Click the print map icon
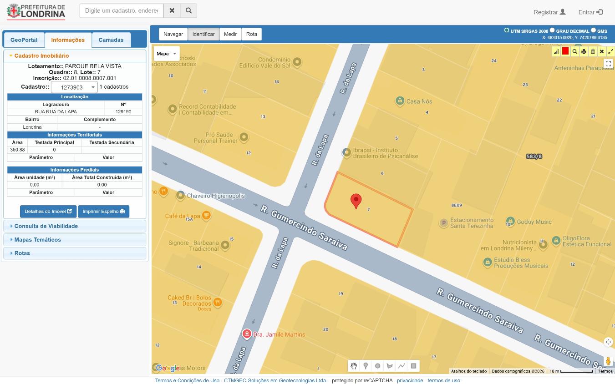The height and width of the screenshot is (384, 615). [584, 51]
